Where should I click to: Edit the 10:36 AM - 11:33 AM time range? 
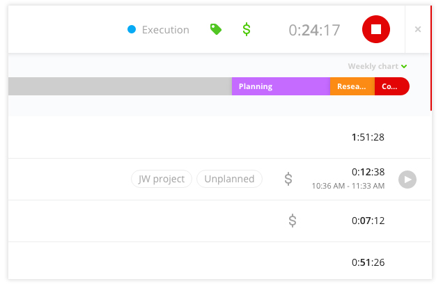348,186
